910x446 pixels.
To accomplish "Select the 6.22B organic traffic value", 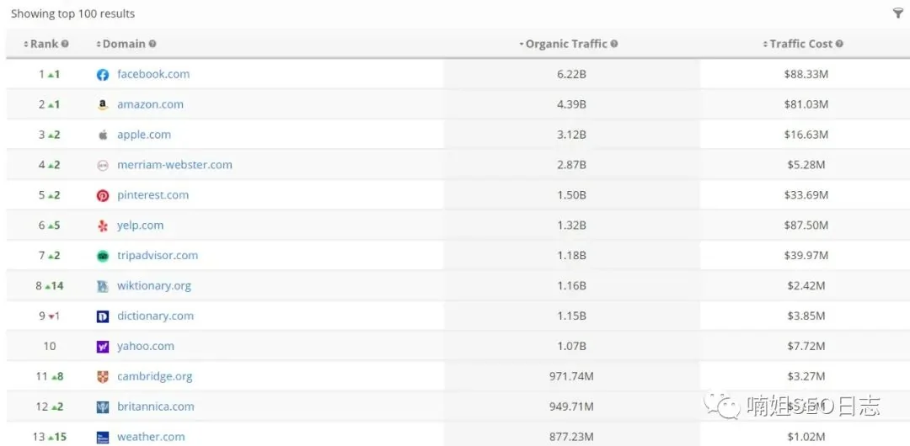I will pyautogui.click(x=571, y=74).
